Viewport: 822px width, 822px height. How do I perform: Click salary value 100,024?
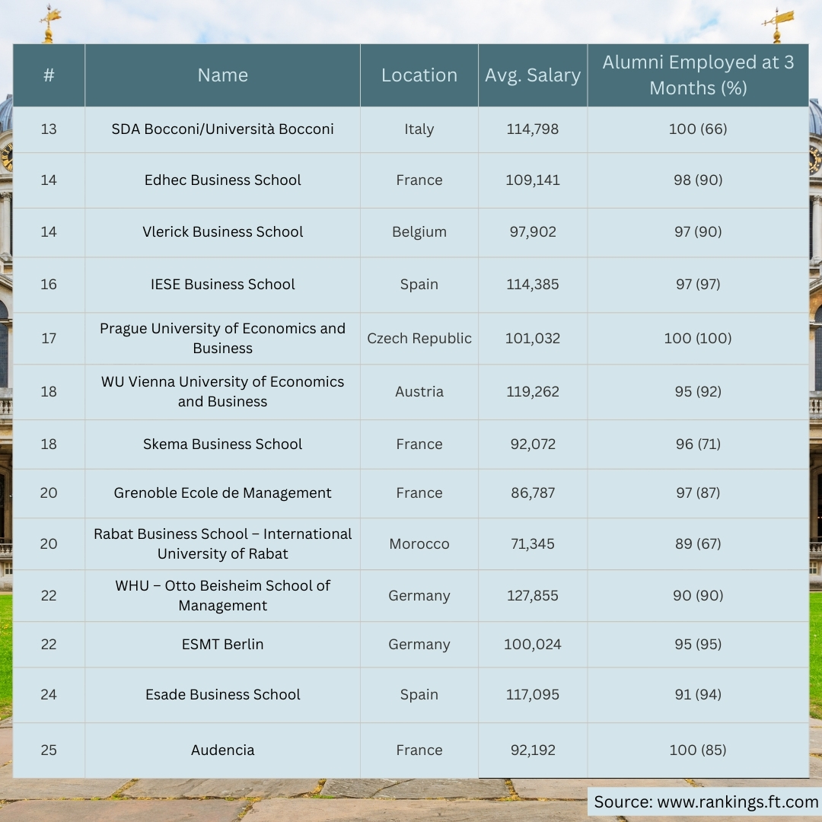click(x=533, y=645)
